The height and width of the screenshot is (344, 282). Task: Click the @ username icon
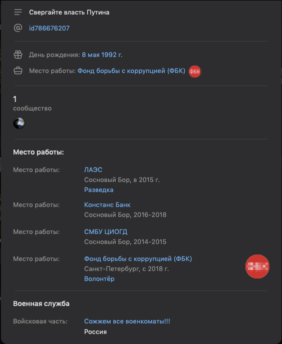[18, 28]
